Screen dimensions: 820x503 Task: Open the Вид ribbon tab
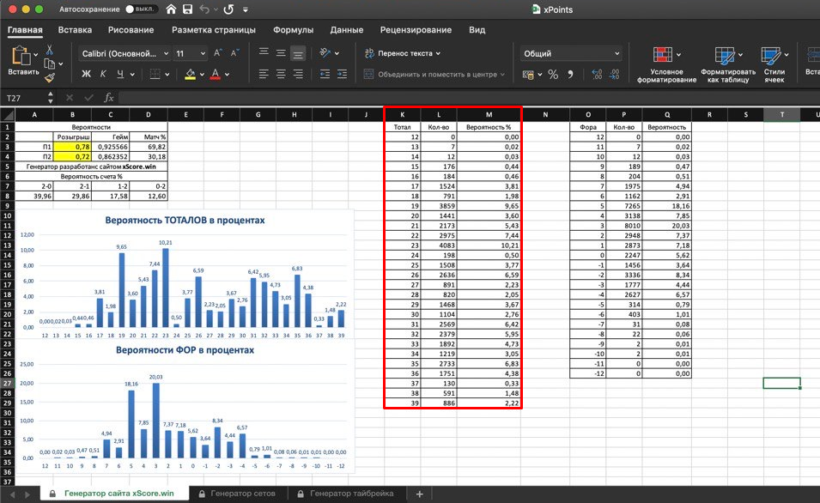pos(477,30)
